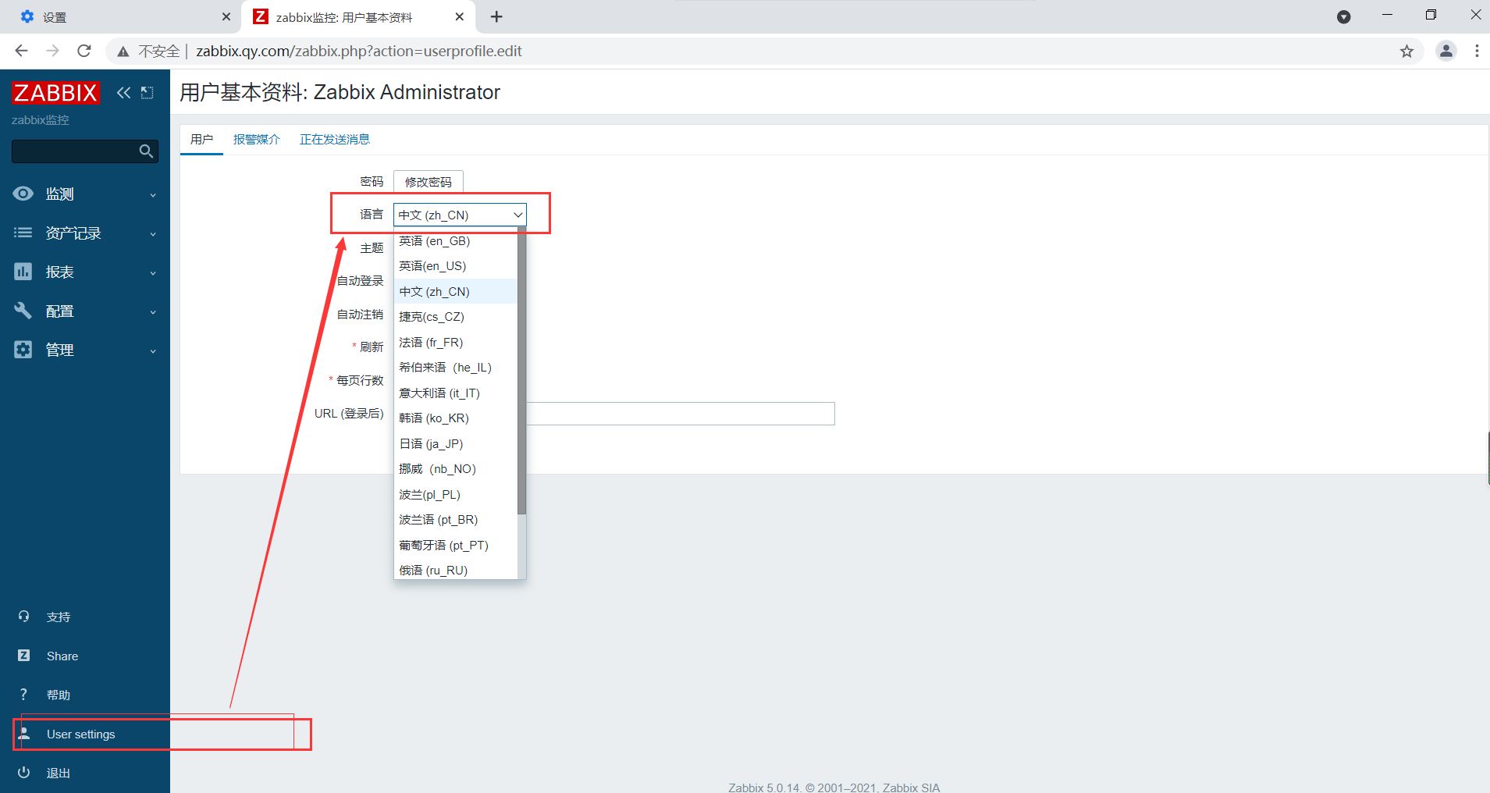The image size is (1490, 793).
Task: Pick 韩语 (ko_KR) language option
Action: 456,418
